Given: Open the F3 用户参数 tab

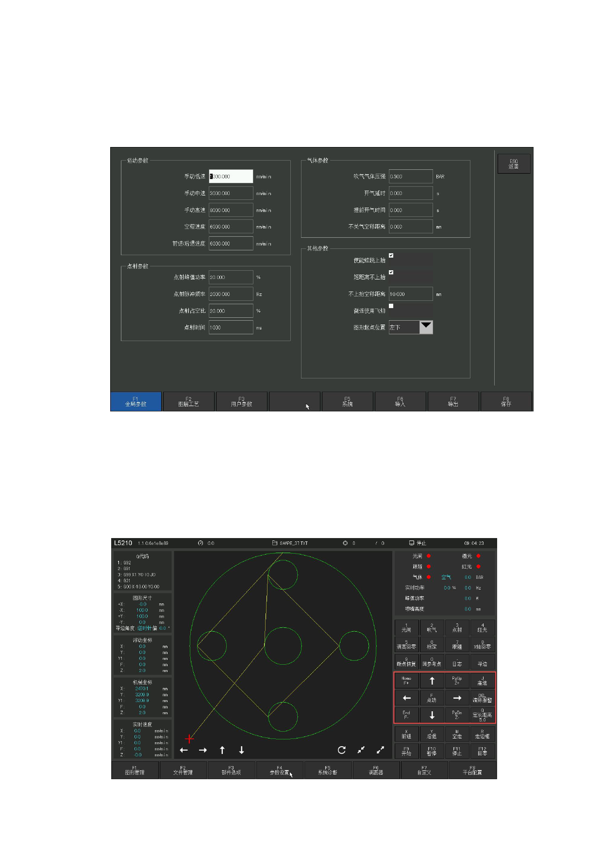Looking at the screenshot, I should [241, 402].
